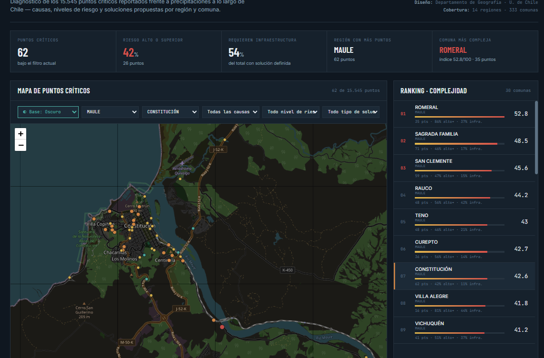
Task: Select VICHUQUÉN in the ranking list
Action: pyautogui.click(x=464, y=330)
